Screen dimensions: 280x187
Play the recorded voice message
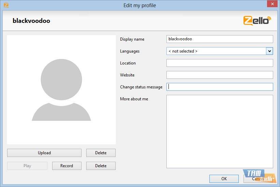(27, 166)
